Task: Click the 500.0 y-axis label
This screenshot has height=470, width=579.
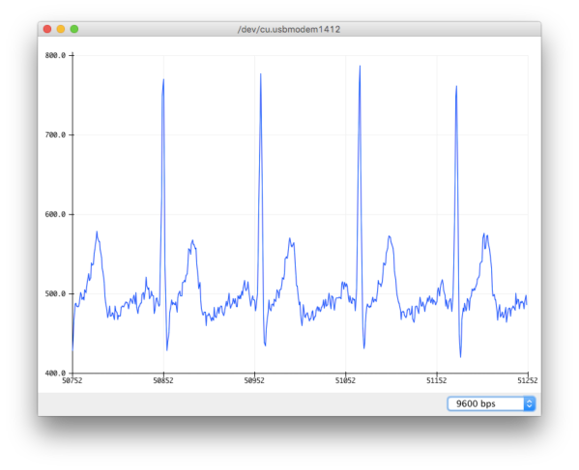Action: [x=55, y=294]
